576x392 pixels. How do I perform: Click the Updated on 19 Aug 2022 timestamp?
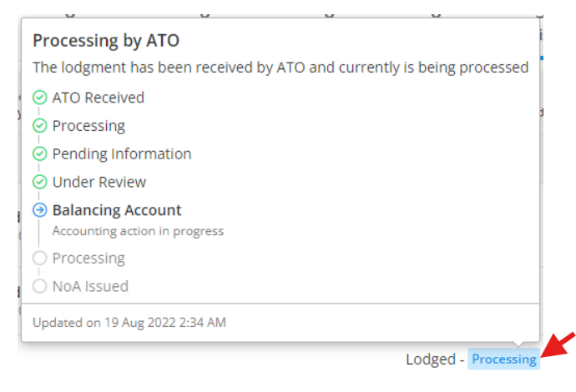129,323
